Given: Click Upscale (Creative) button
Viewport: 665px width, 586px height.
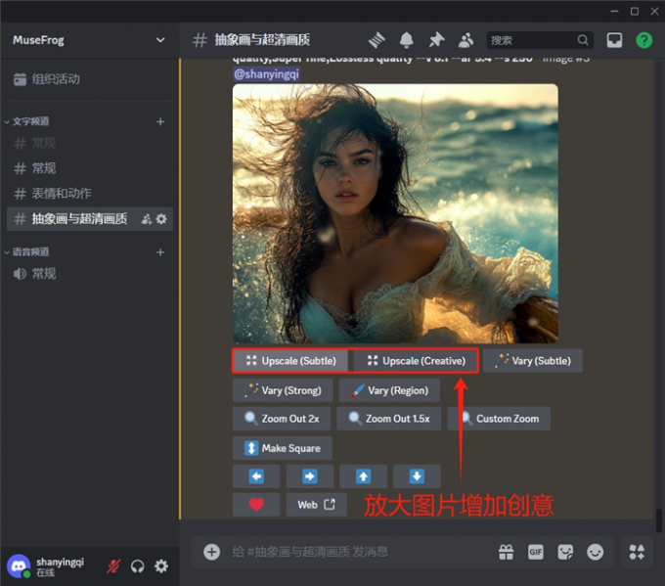Looking at the screenshot, I should [x=416, y=361].
